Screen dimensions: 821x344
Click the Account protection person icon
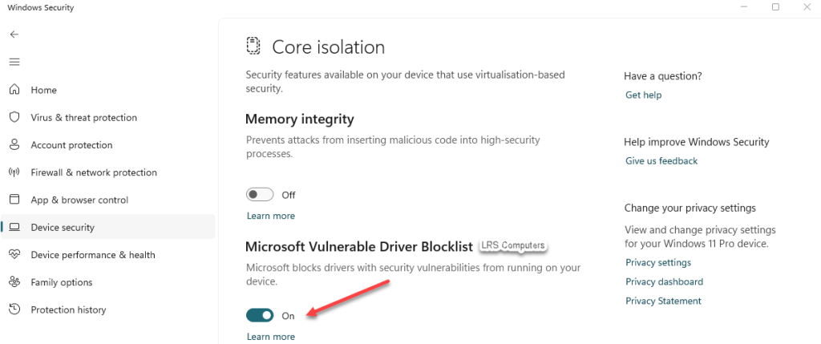[14, 145]
